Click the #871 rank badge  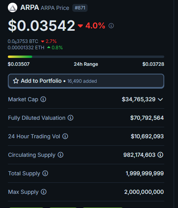tap(80, 8)
